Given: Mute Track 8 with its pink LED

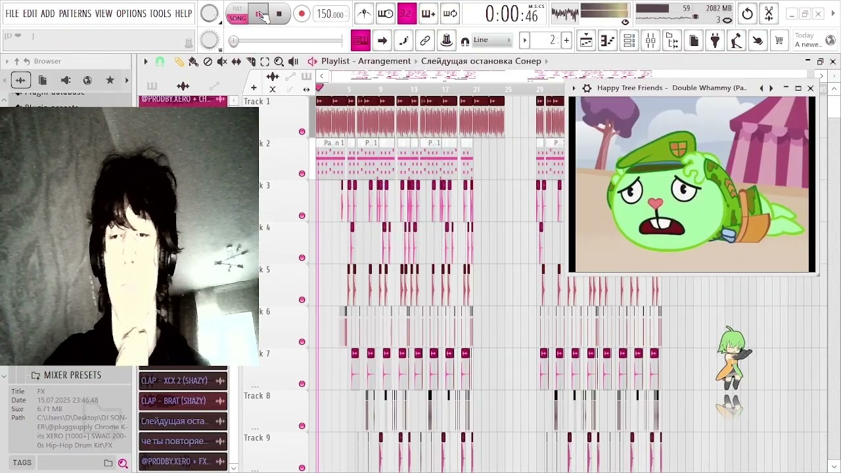Looking at the screenshot, I should (x=302, y=426).
